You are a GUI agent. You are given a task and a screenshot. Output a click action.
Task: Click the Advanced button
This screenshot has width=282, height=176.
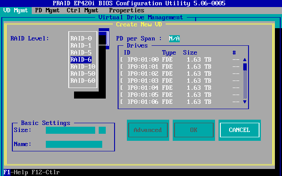tap(148, 130)
